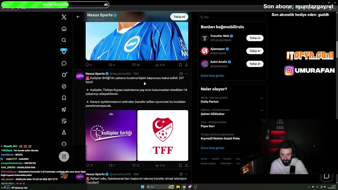338x190 pixels.
Task: Open the Gizlilik footer link
Action: (x=215, y=159)
